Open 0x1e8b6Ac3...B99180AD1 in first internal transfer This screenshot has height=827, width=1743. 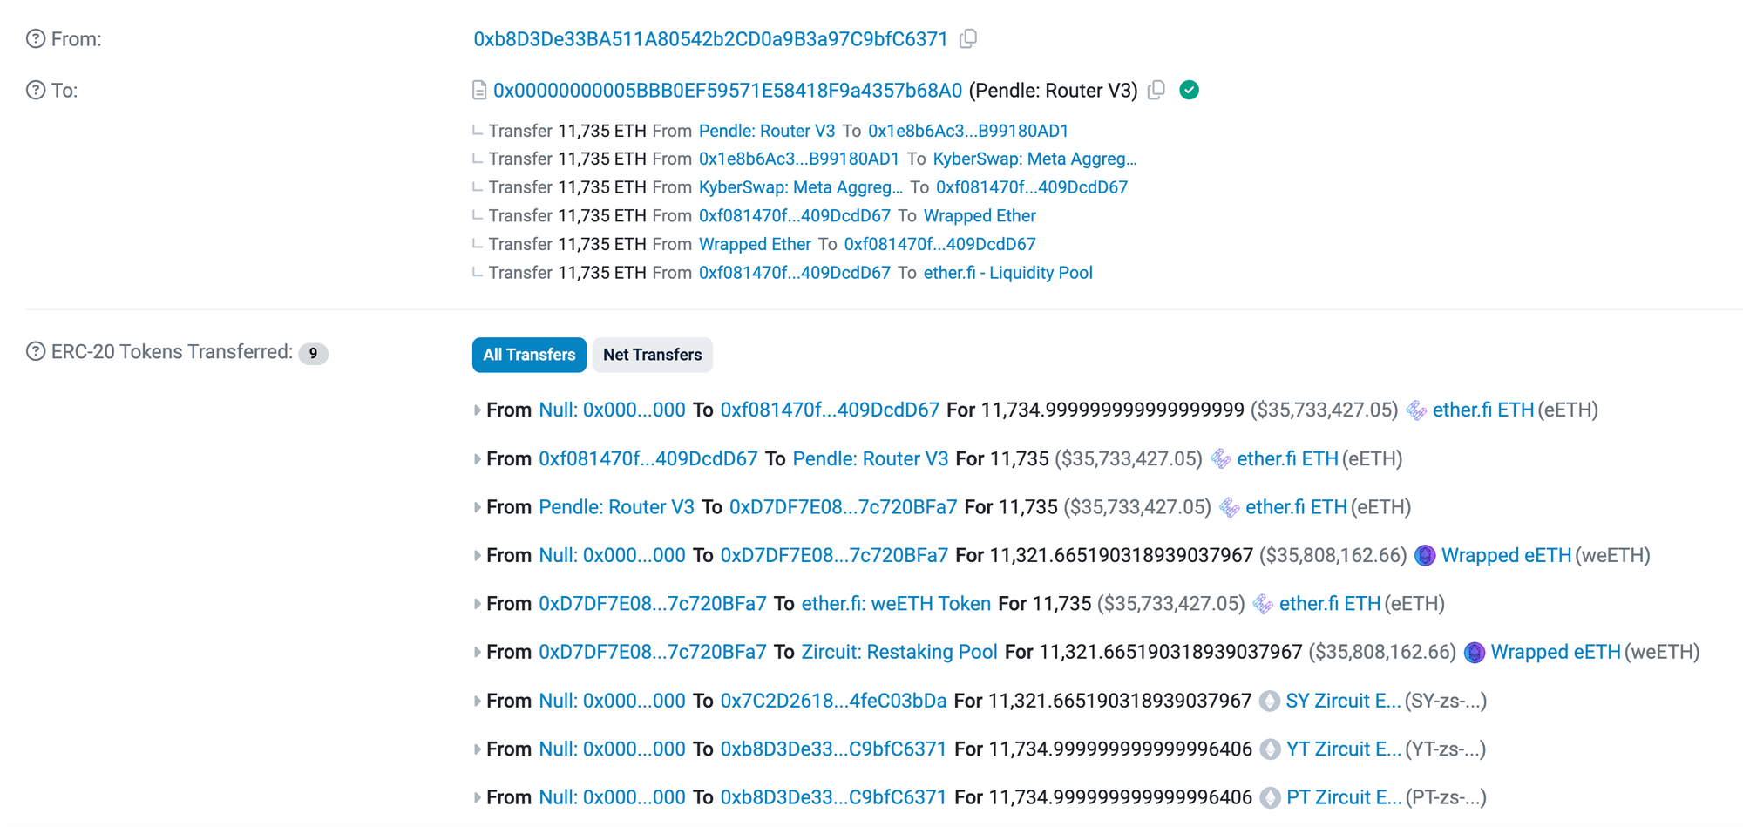(x=968, y=131)
